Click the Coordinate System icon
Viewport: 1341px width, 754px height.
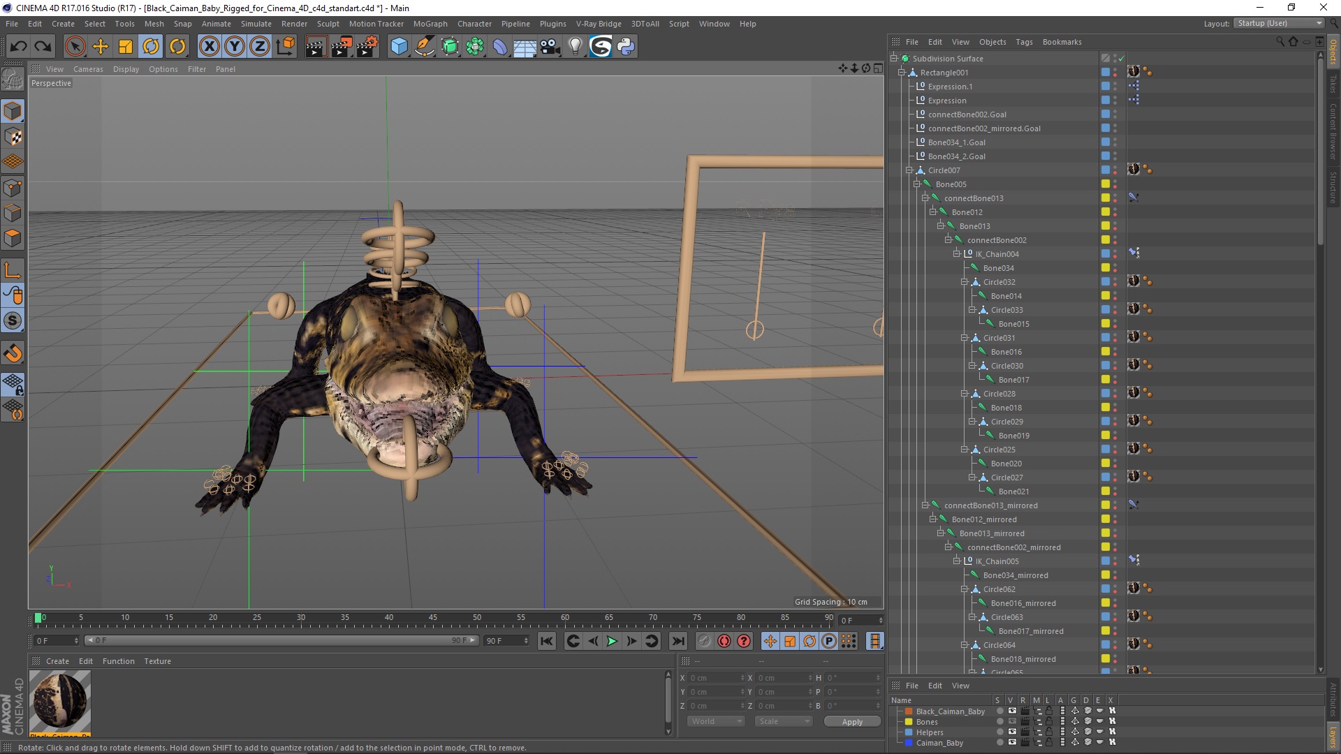(286, 47)
